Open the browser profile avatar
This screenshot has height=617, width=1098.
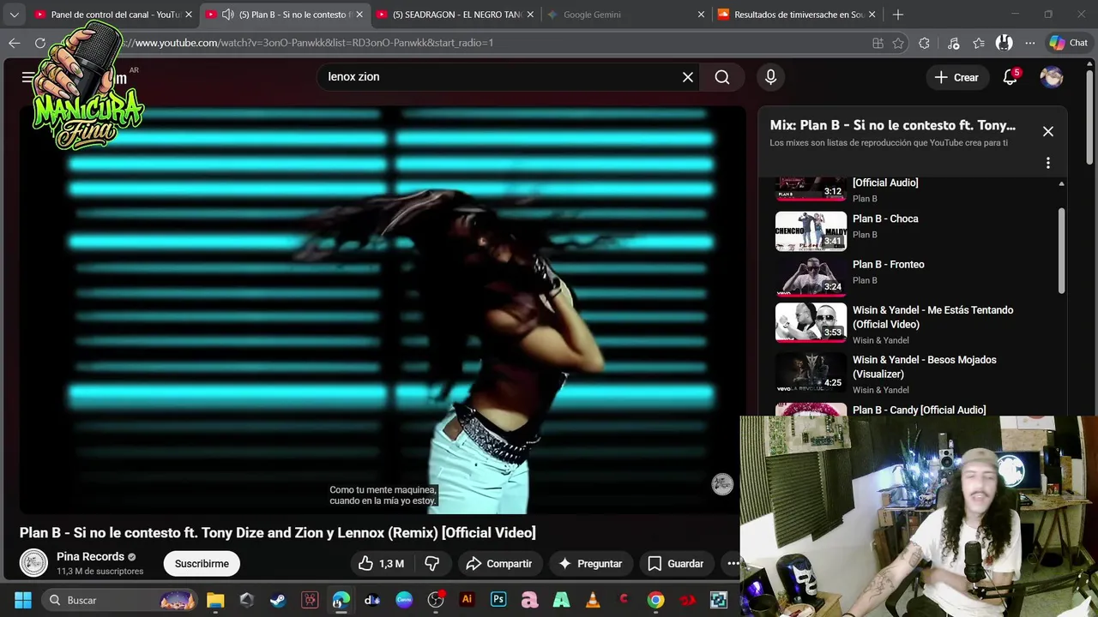point(1004,43)
